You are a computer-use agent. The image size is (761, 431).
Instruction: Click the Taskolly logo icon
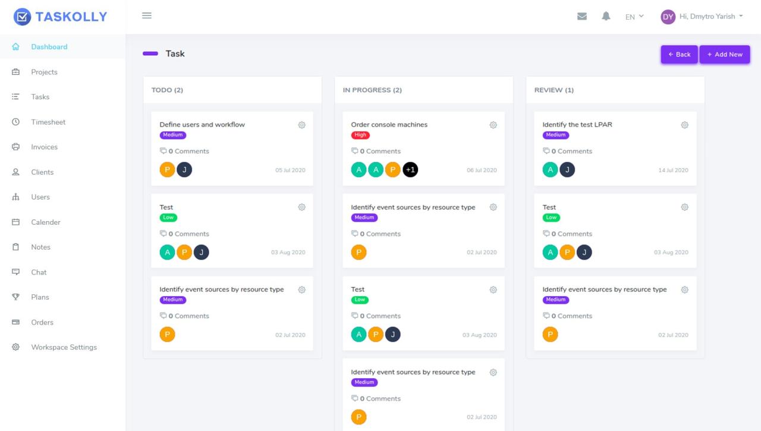22,17
